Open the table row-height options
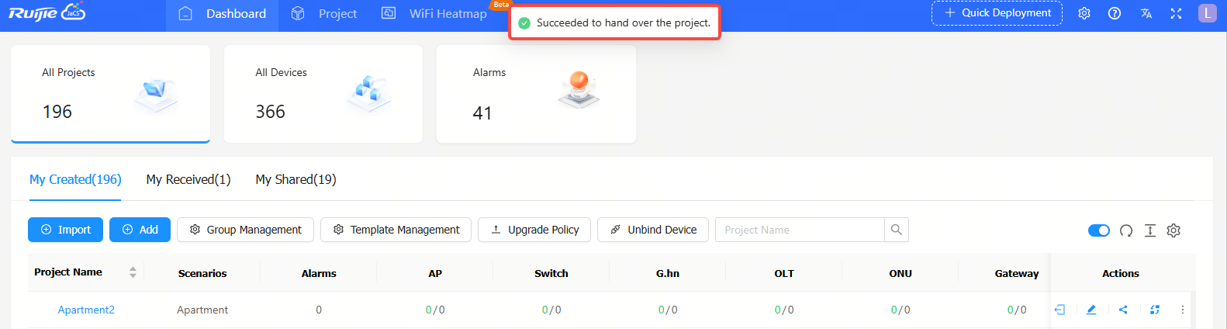Image resolution: width=1227 pixels, height=329 pixels. (1150, 230)
